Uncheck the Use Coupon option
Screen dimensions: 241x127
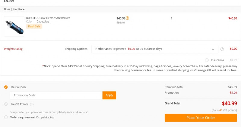[6, 87]
